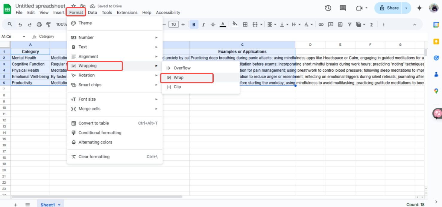Insert a chart from the toolbar
Viewport: 442px width, 207px height.
(x=340, y=24)
